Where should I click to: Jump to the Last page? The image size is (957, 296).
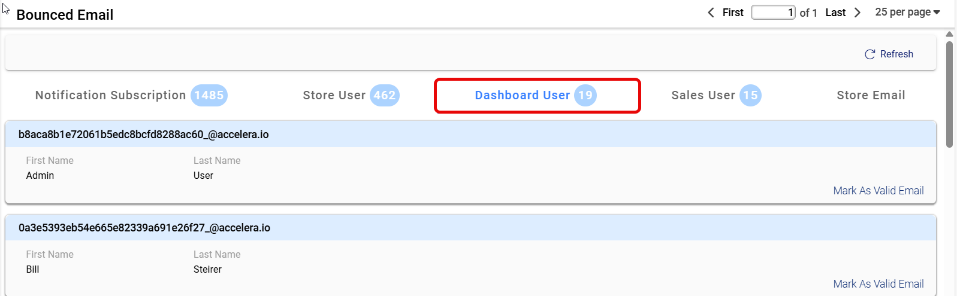[x=835, y=13]
